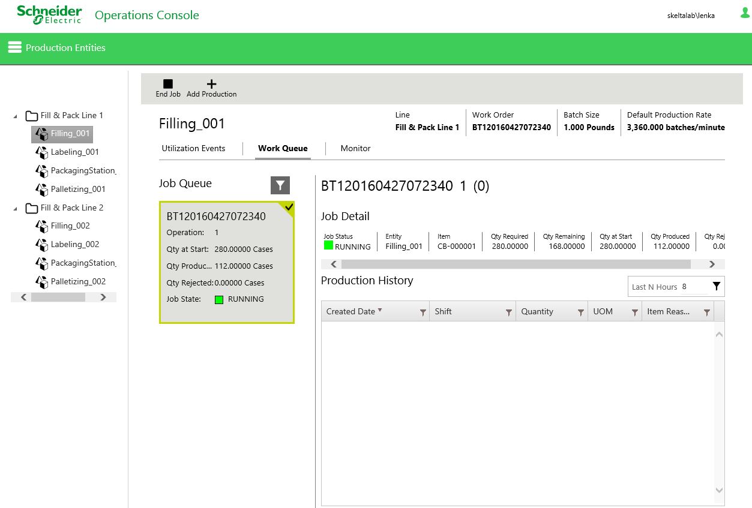Screen dimensions: 752x508
Task: Select Filling_002 in the tree
Action: tap(70, 226)
